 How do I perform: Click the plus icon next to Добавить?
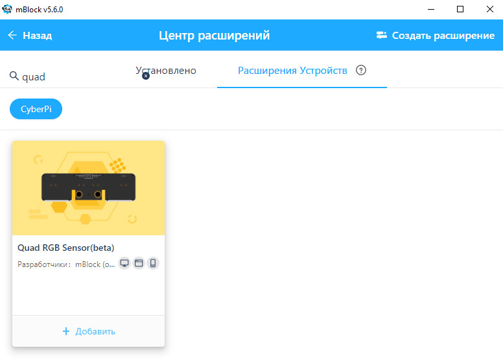tap(66, 331)
